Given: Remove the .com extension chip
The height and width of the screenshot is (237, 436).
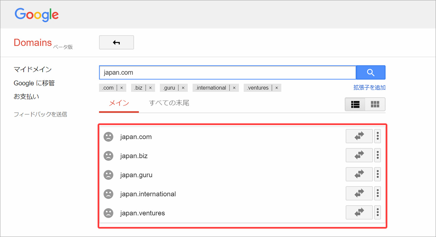Looking at the screenshot, I should (x=121, y=88).
